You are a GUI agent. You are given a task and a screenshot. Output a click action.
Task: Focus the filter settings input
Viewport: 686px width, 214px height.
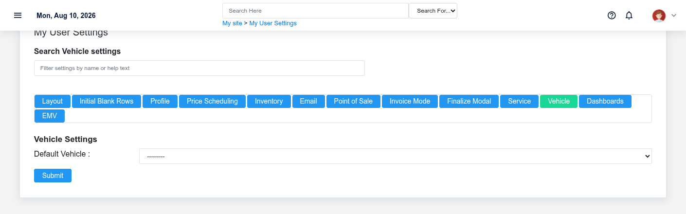(199, 68)
